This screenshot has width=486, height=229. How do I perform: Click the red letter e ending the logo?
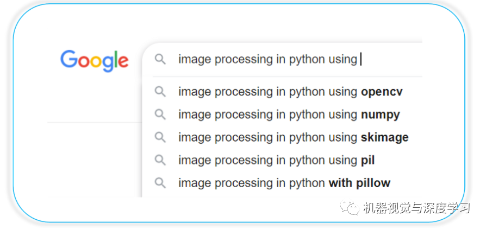tap(123, 61)
